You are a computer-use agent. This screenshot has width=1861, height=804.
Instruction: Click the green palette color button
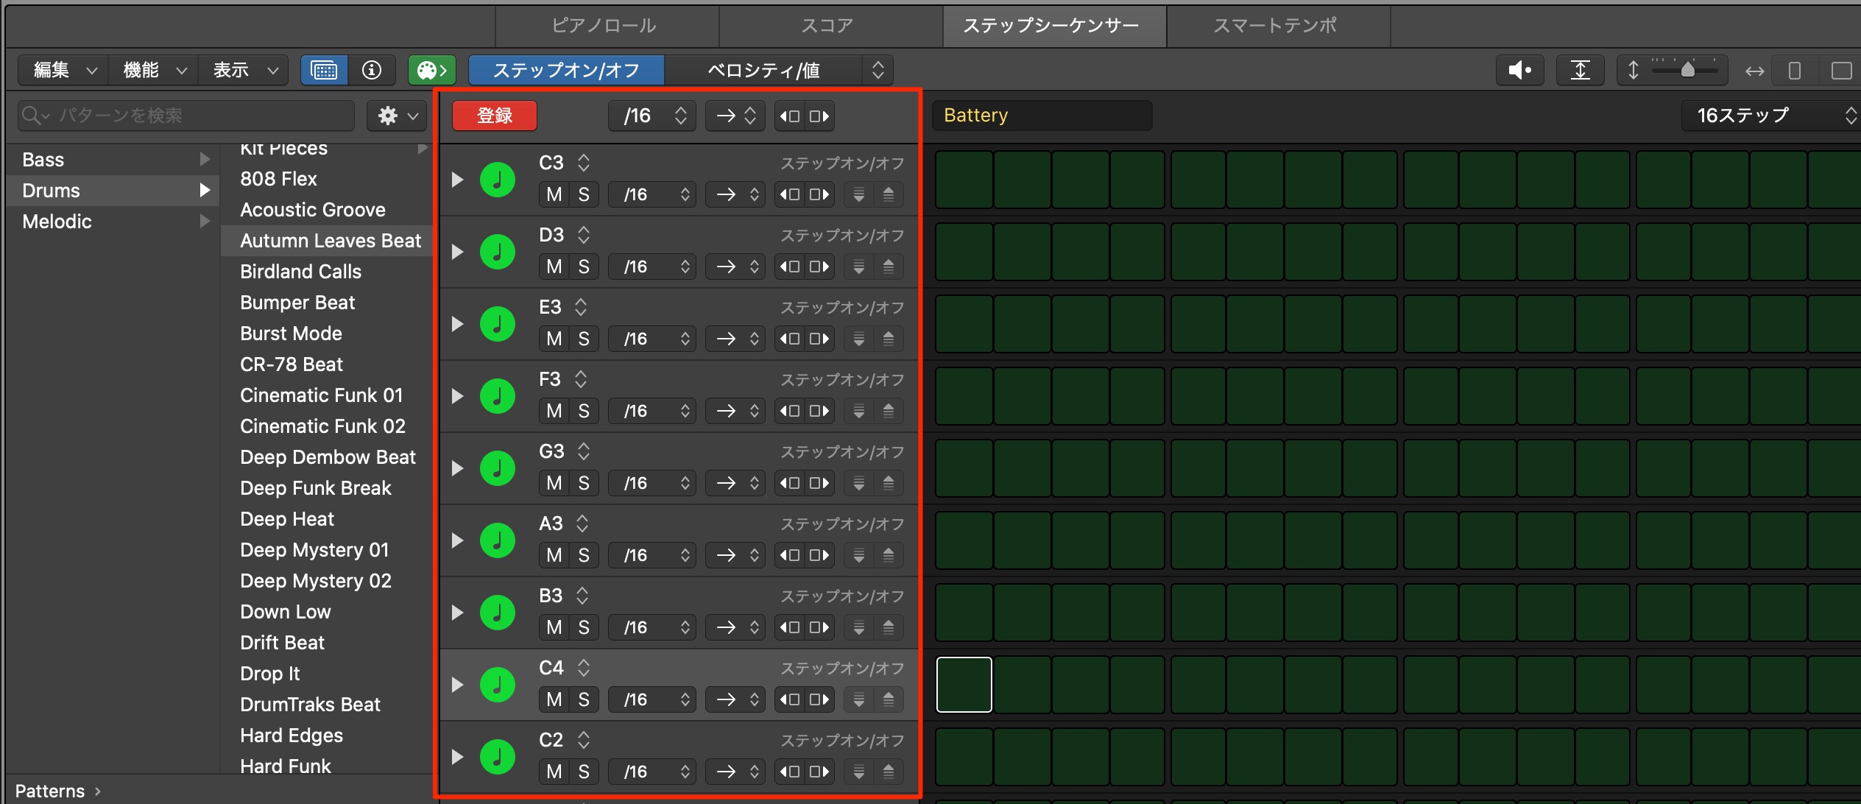(432, 70)
